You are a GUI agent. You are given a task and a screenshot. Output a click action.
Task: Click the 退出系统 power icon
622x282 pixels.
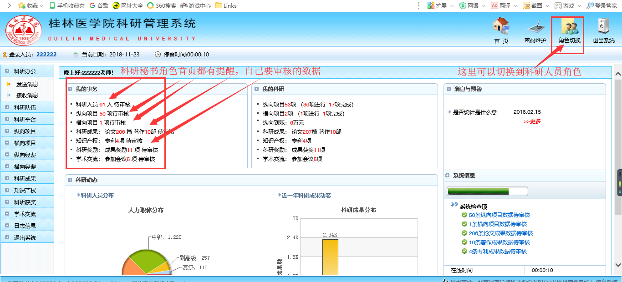603,27
